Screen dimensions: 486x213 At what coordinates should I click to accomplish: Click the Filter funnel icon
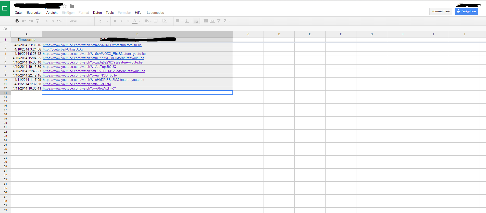coord(219,21)
